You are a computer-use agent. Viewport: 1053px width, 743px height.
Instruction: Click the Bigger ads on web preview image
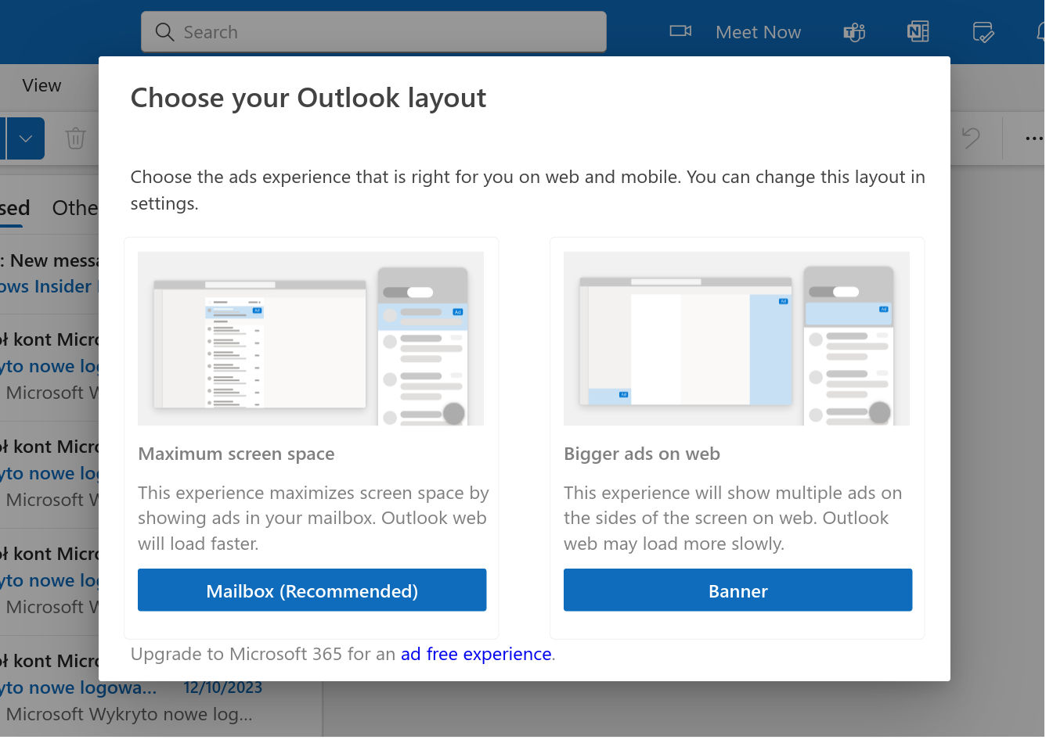tap(736, 339)
